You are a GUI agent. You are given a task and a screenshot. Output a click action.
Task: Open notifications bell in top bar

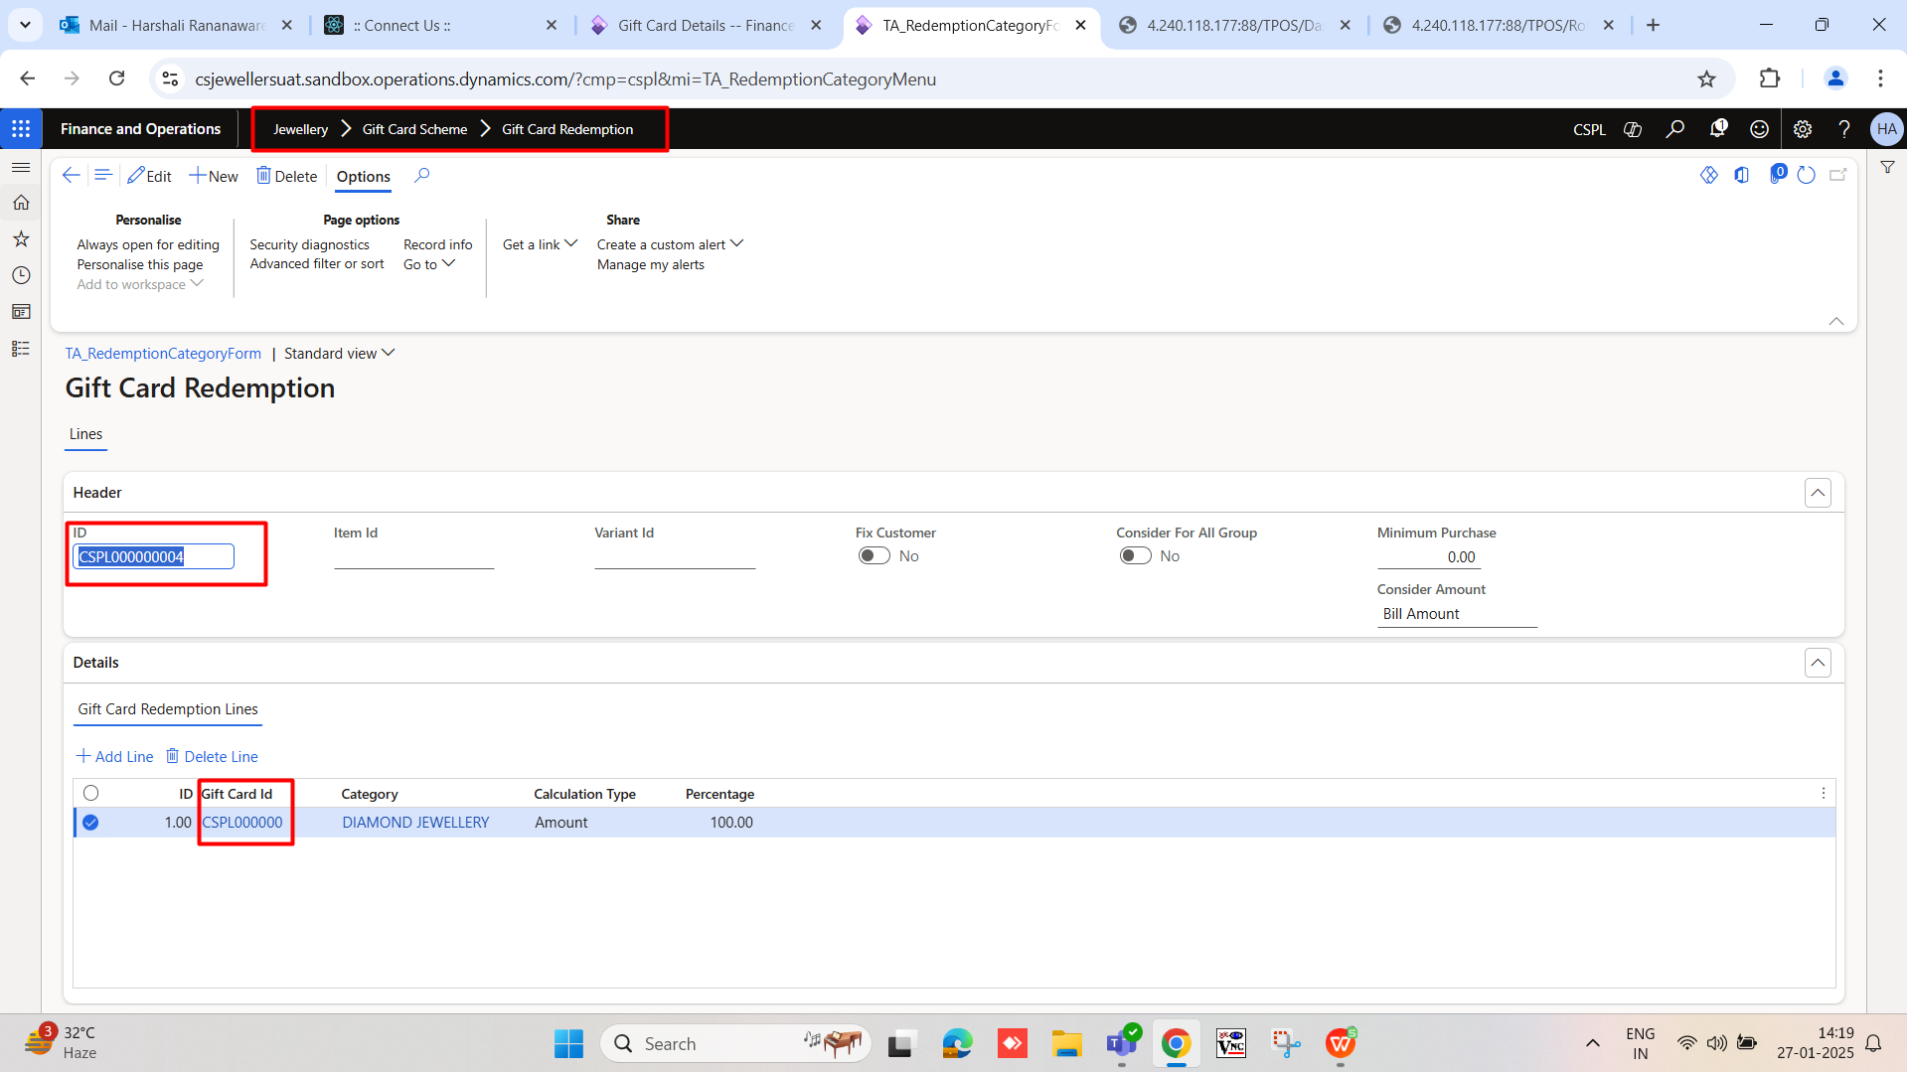tap(1718, 129)
